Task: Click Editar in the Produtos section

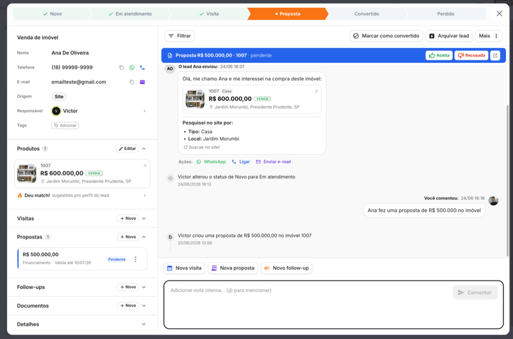Action: 127,149
